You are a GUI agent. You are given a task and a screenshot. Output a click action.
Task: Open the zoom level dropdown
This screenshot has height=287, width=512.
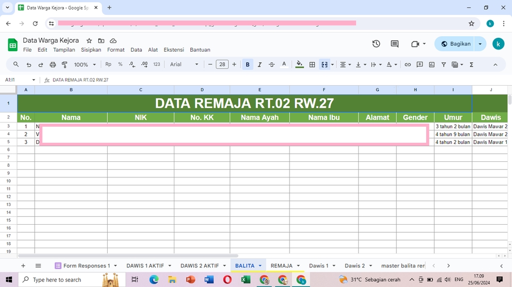click(85, 64)
